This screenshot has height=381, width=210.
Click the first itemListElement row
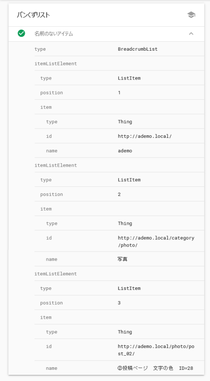point(119,64)
